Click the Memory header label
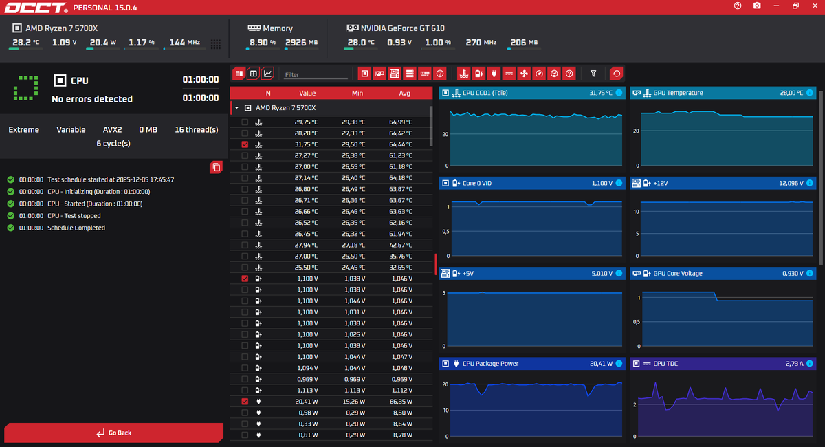The image size is (825, 447). (278, 28)
